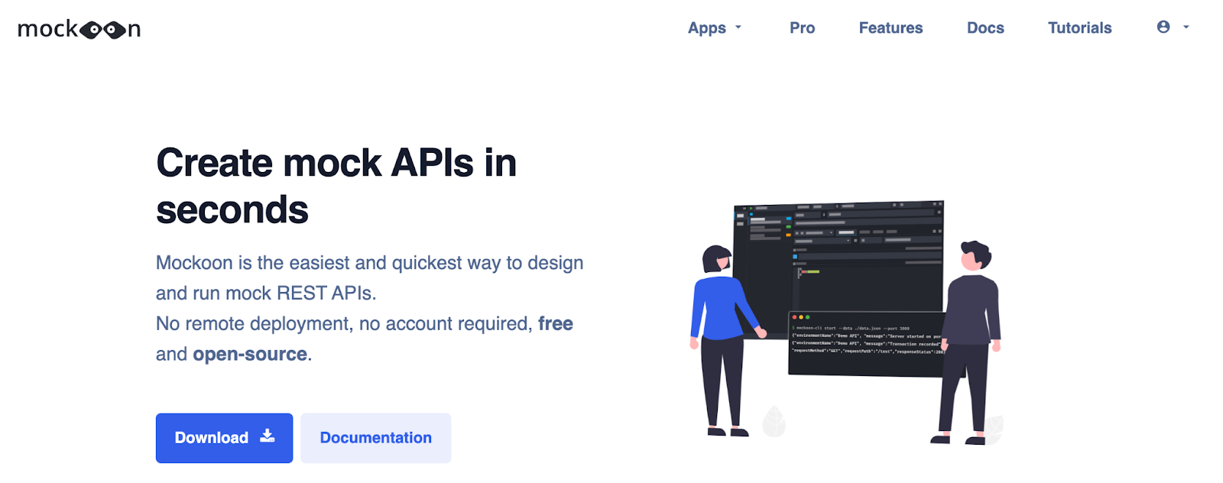Expand the account menu caret
The image size is (1223, 483).
point(1186,27)
